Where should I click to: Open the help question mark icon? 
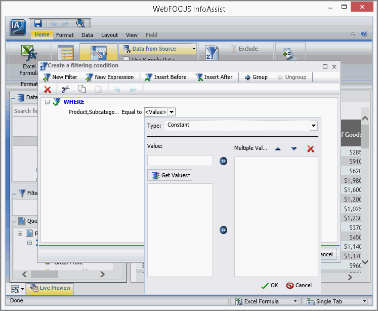(364, 34)
